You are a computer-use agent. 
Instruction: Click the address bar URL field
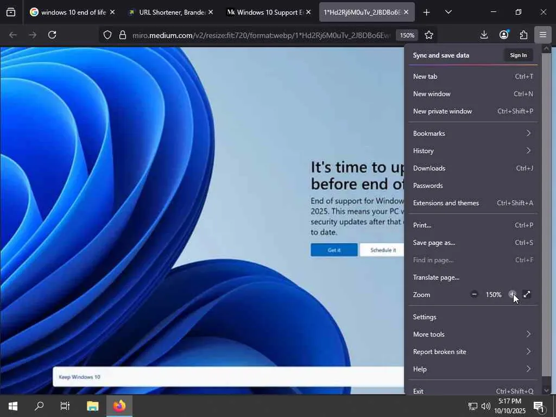point(261,35)
